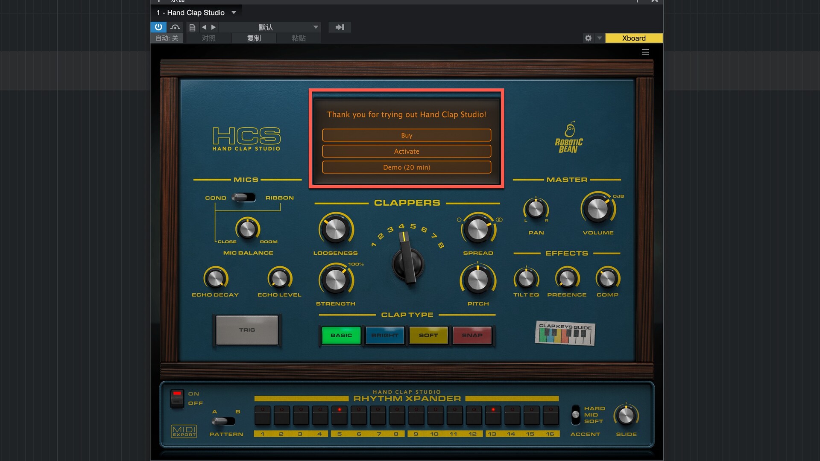Click the Activate button
This screenshot has width=820, height=461.
click(x=407, y=151)
